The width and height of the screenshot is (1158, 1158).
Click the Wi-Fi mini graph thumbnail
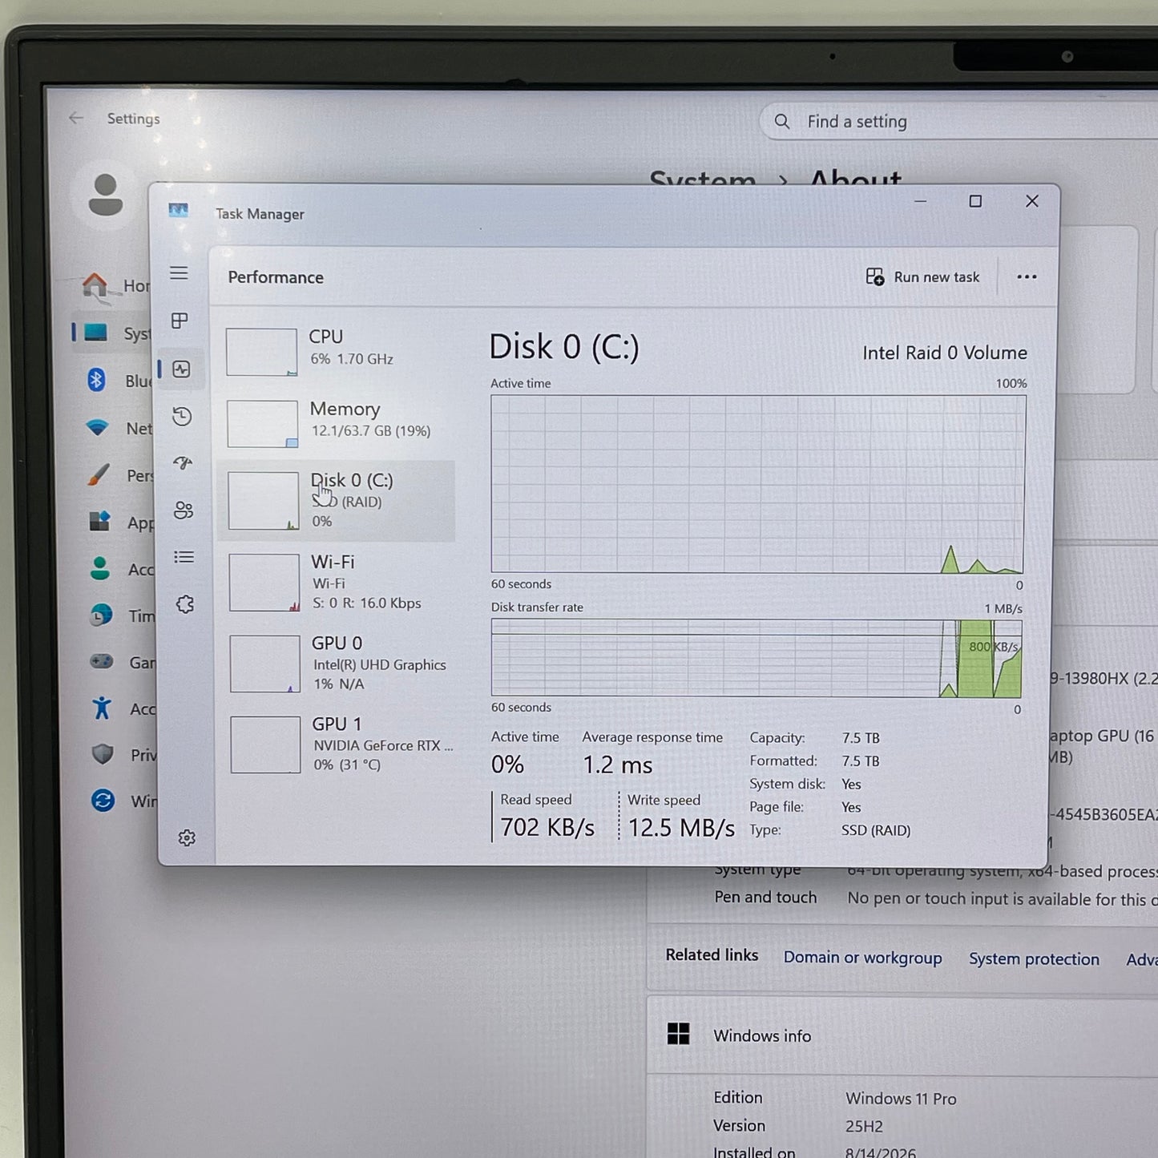[x=264, y=583]
